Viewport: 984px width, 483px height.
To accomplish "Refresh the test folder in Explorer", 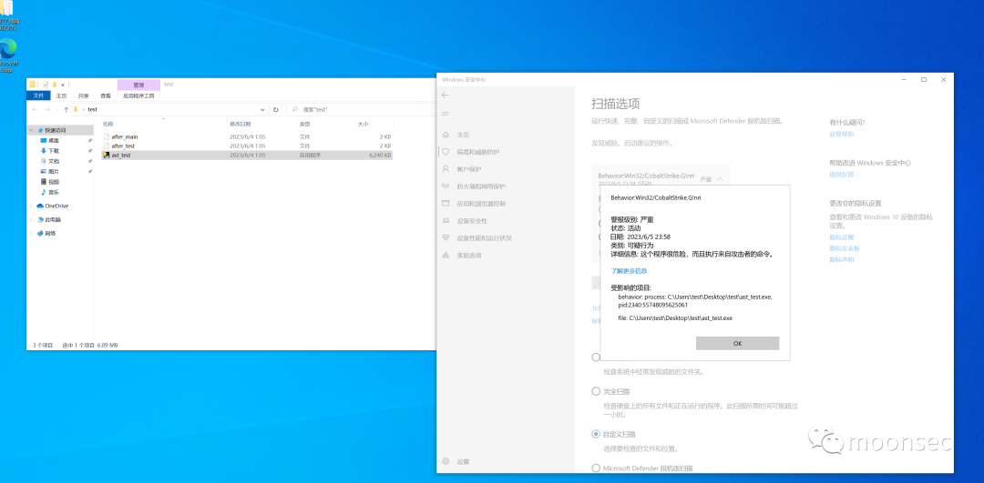I will click(x=275, y=110).
